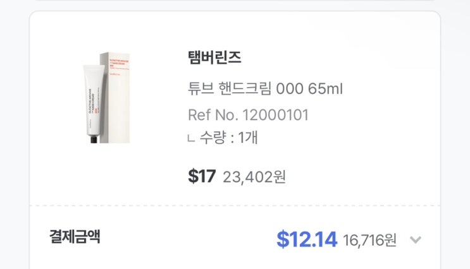Click the 1개 quantity value

pos(247,138)
